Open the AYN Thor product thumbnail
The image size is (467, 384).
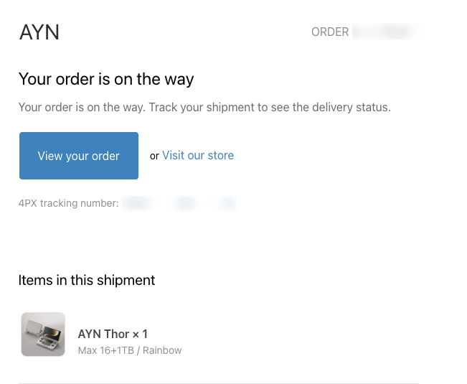[43, 334]
